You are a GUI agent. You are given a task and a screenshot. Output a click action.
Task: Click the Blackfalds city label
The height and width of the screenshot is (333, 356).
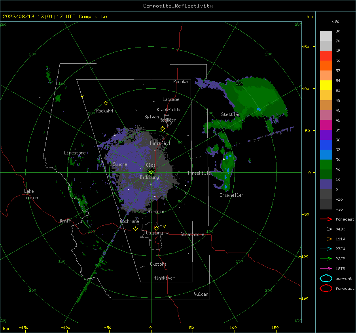click(x=168, y=110)
